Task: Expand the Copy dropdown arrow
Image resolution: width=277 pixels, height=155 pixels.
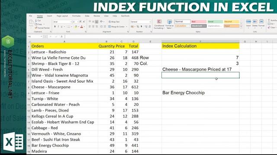Action: [x=44, y=24]
